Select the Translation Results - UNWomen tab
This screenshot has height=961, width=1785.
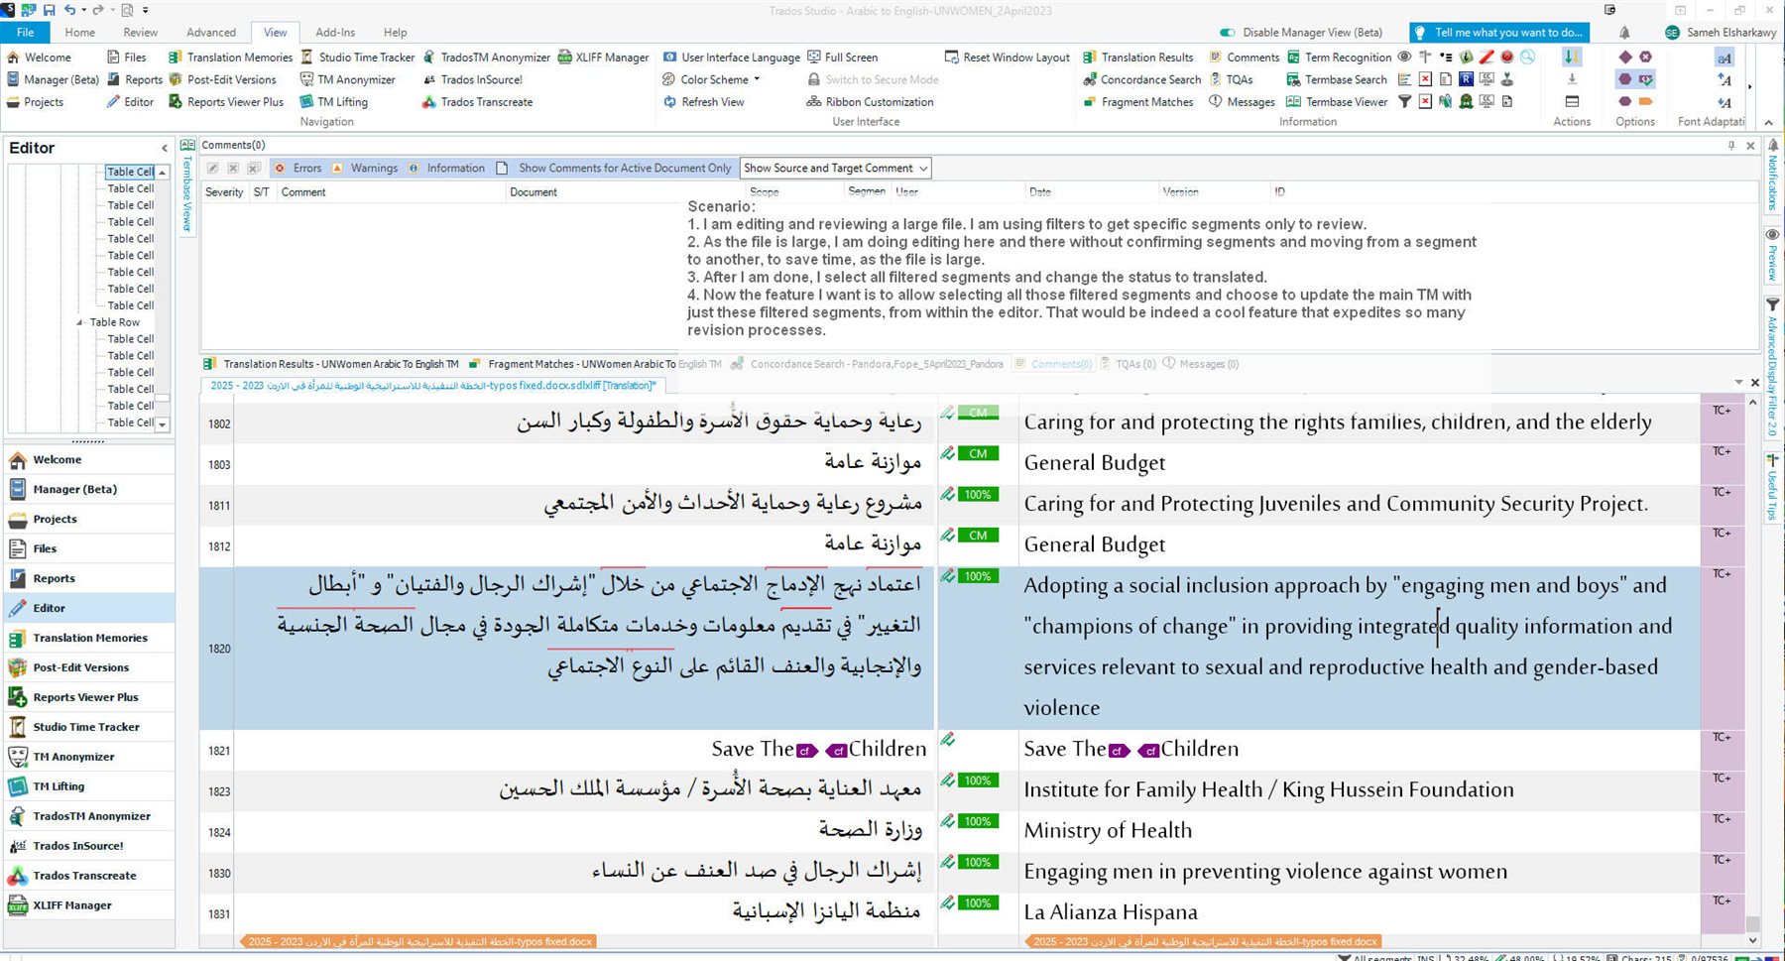click(332, 364)
